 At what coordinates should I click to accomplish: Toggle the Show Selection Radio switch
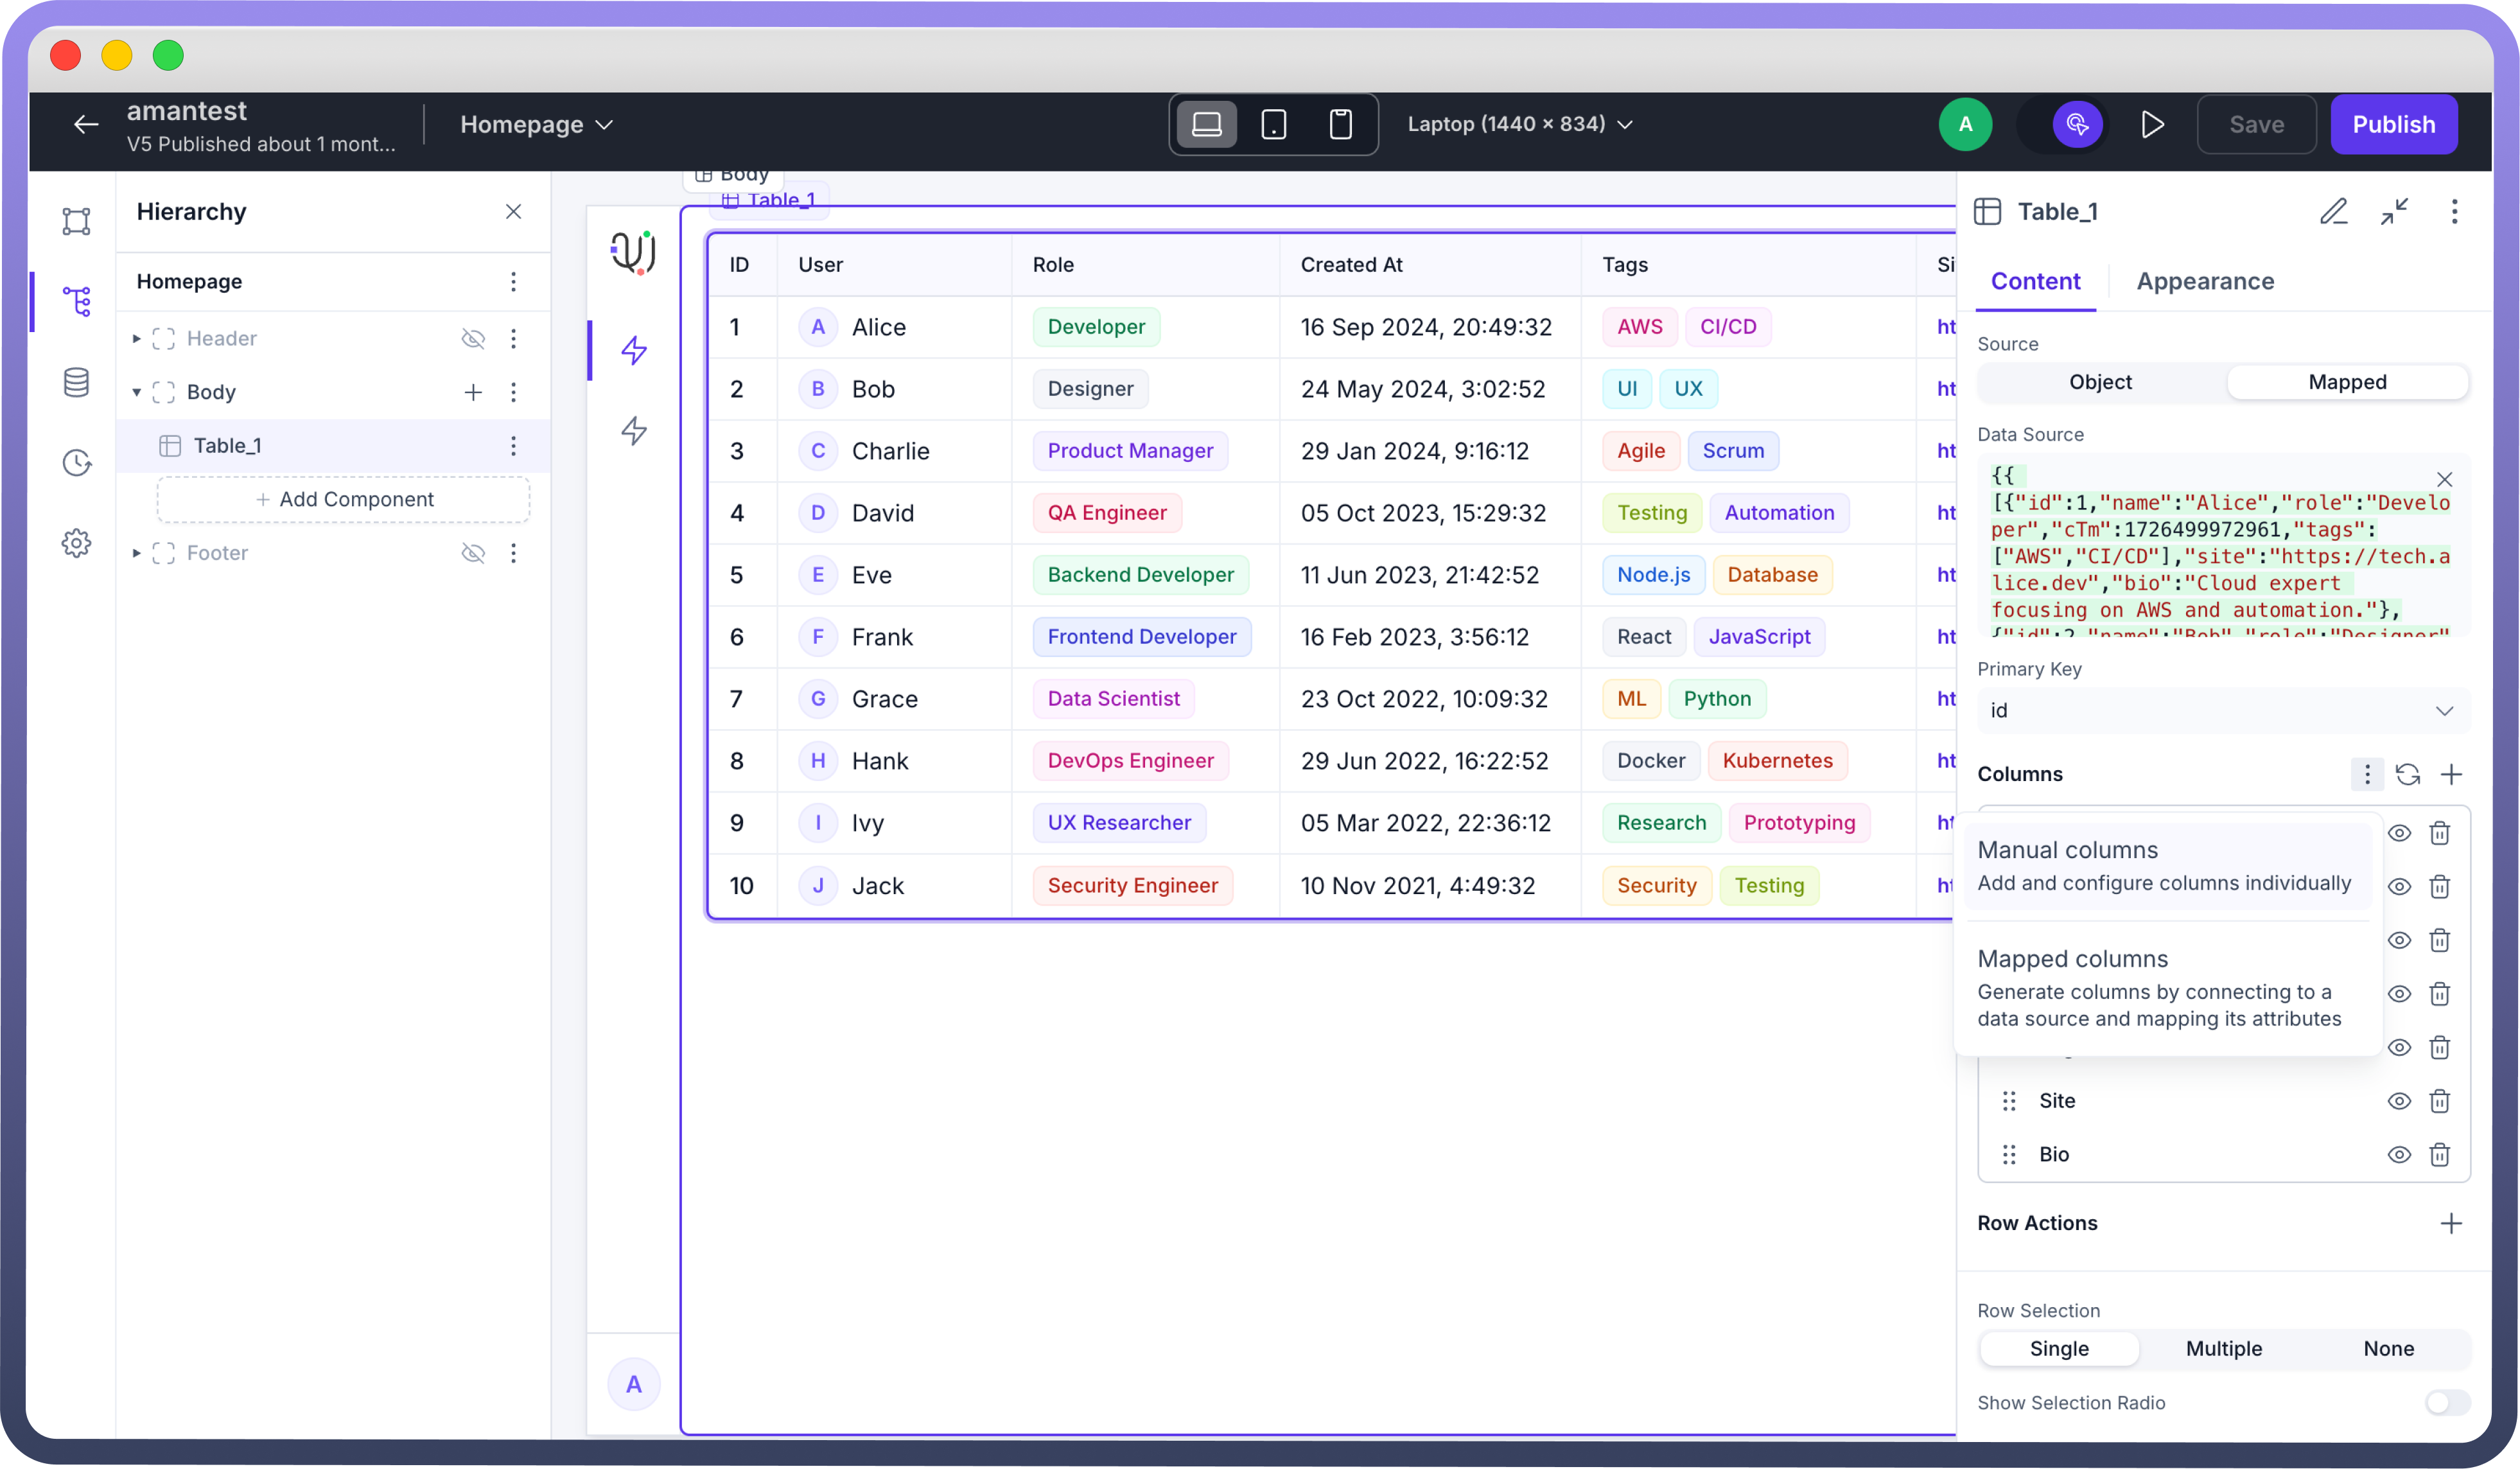(2446, 1402)
